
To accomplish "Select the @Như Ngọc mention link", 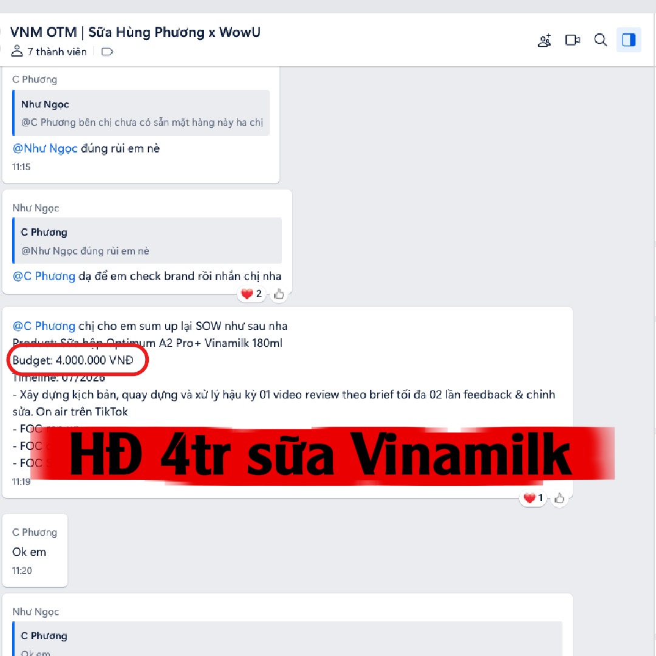I will pos(45,149).
